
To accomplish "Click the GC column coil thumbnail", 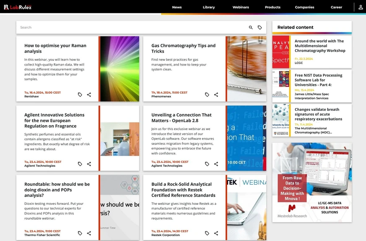I will click(x=247, y=69).
